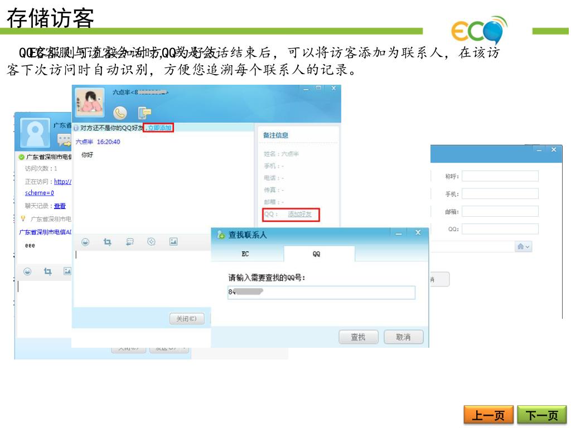
Task: Minimize the 六点半 QQ chat window
Action: [x=306, y=89]
